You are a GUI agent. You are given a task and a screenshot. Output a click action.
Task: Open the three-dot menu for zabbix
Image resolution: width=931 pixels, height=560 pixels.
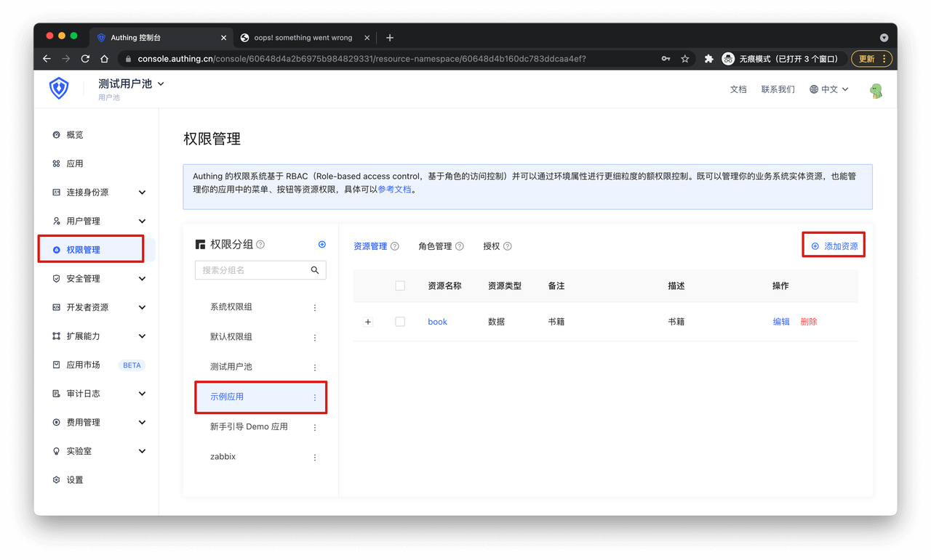(315, 458)
